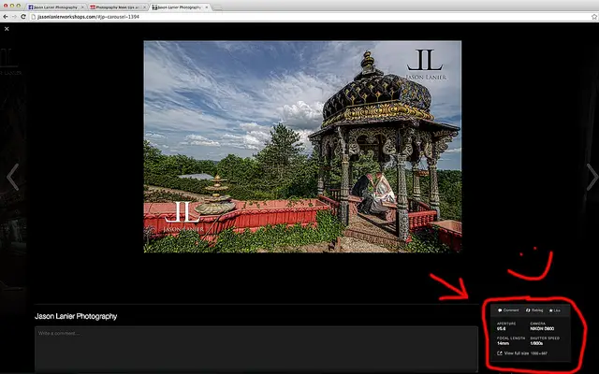Switch to the Photography Meet Ups tab
Viewport: 599px width, 374px height.
coord(118,7)
